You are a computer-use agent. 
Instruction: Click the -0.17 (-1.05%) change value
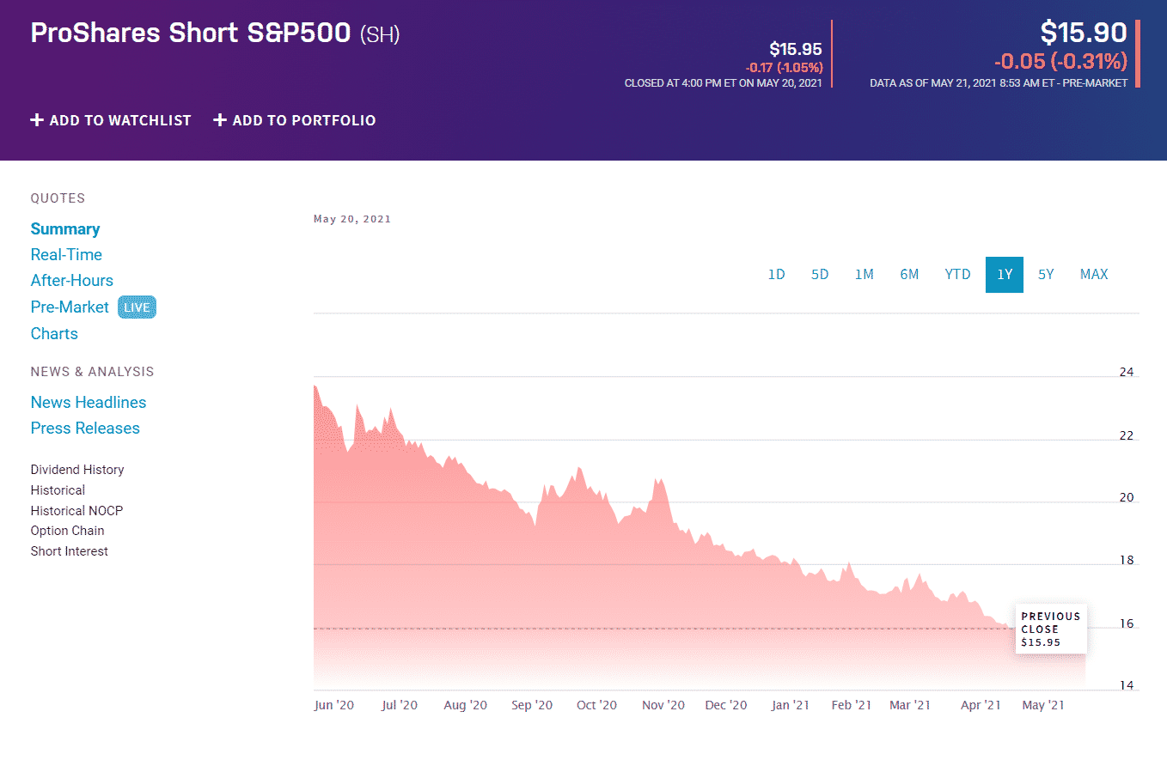(784, 67)
